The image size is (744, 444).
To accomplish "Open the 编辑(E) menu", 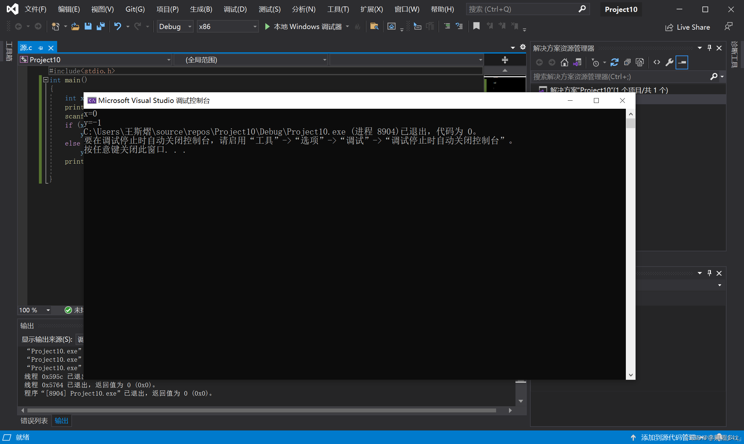I will (x=69, y=9).
